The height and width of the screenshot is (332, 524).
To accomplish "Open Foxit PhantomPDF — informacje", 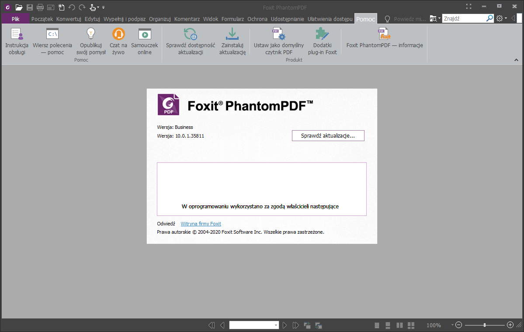I will [385, 38].
